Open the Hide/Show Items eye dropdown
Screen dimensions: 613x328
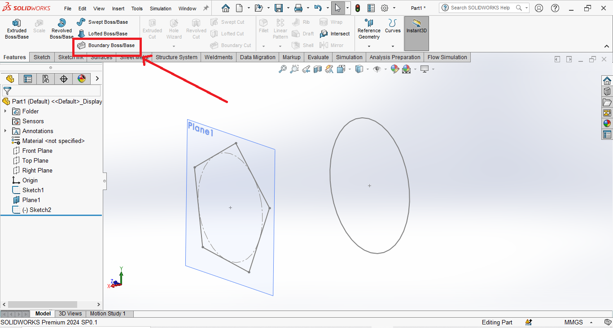coord(377,69)
